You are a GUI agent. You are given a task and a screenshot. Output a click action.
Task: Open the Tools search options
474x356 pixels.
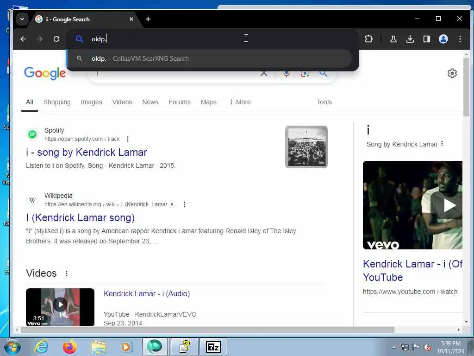[324, 102]
